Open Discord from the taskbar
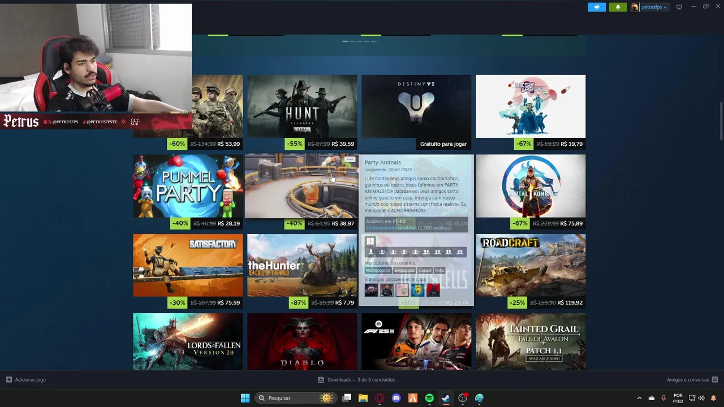Screen dimensions: 724x407 [396, 398]
